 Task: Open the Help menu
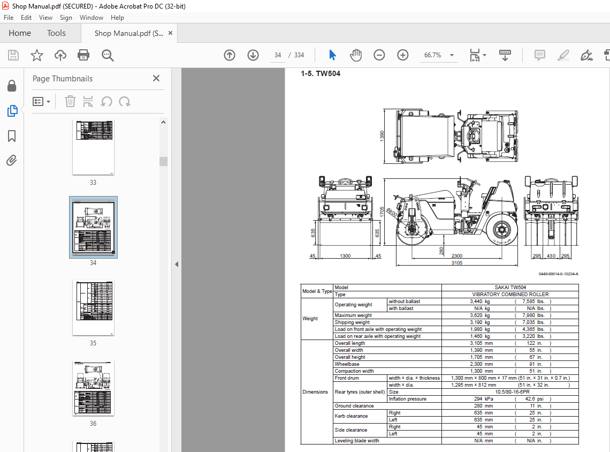(x=117, y=18)
